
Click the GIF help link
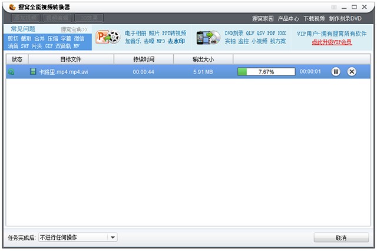tap(48, 46)
